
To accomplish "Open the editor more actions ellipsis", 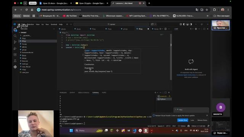I will [169, 29].
